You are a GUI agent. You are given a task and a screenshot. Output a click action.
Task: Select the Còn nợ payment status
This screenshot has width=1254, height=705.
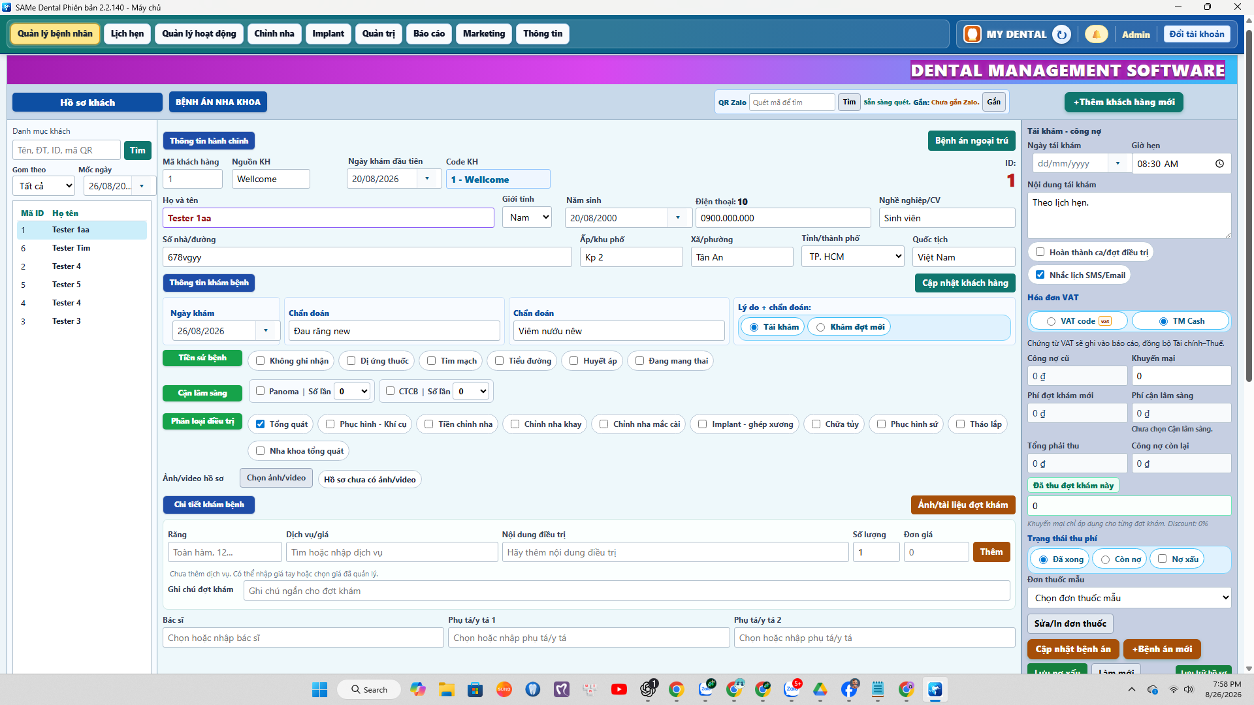click(x=1105, y=559)
